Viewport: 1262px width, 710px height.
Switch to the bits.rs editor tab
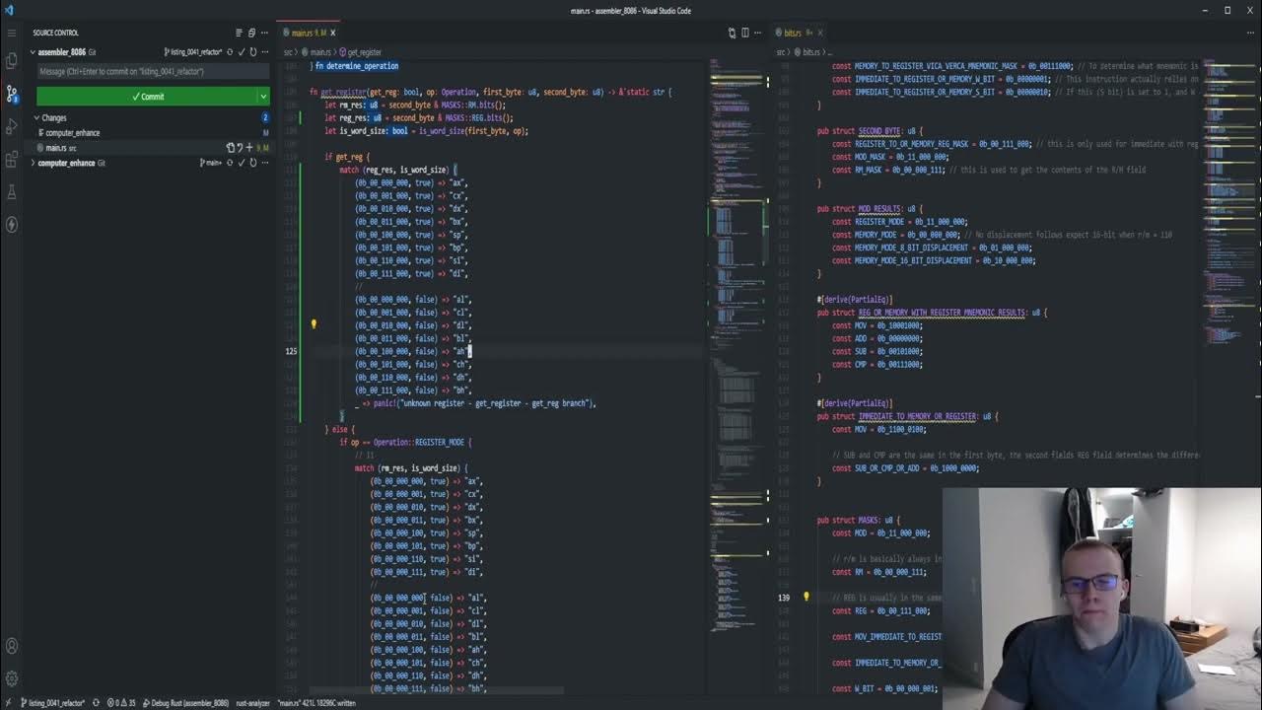[x=801, y=33]
